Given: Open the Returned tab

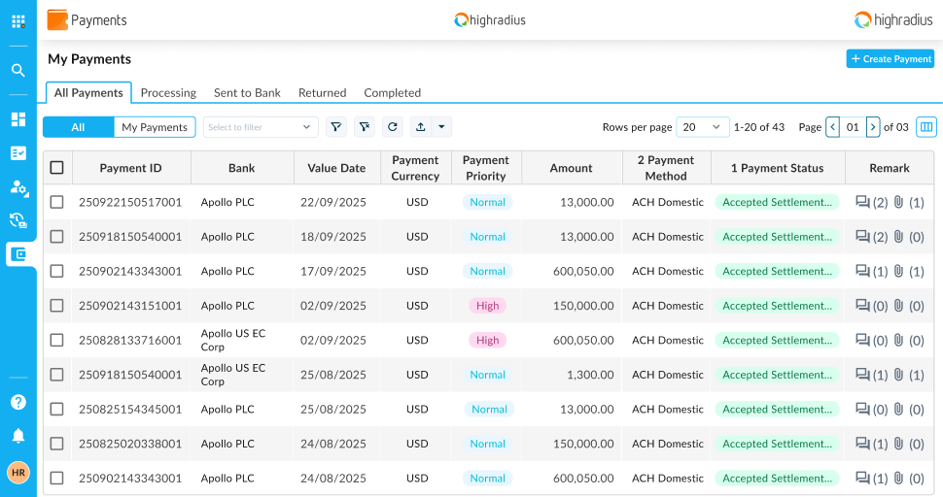Looking at the screenshot, I should (x=322, y=93).
